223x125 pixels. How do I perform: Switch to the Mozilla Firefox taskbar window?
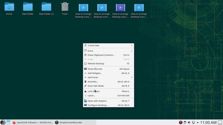(32, 122)
